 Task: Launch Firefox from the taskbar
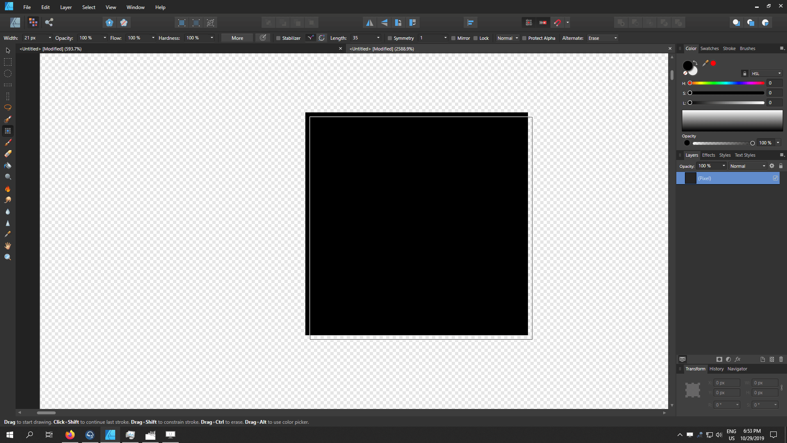(70, 435)
